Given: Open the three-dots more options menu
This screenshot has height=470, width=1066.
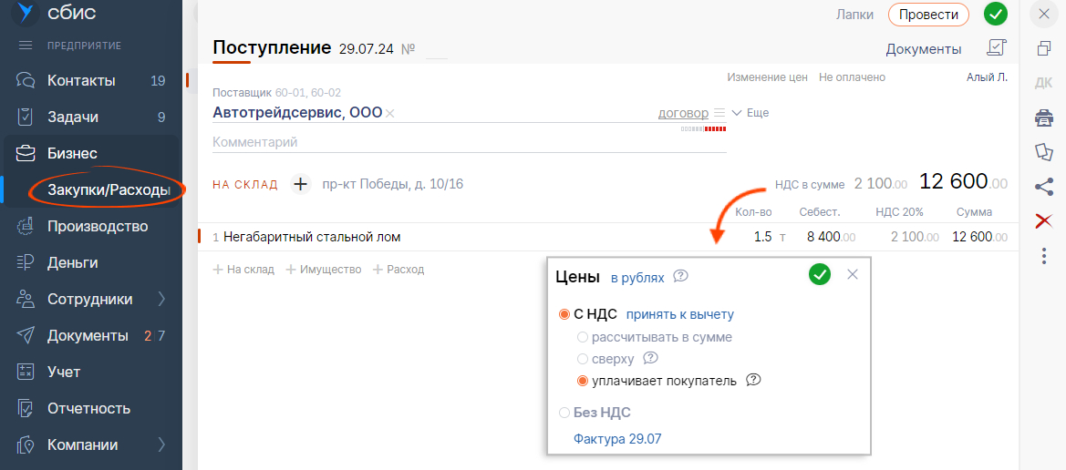Looking at the screenshot, I should 1044,256.
